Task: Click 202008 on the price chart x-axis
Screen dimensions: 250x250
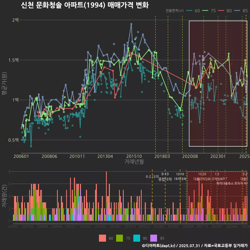Action: [190, 156]
